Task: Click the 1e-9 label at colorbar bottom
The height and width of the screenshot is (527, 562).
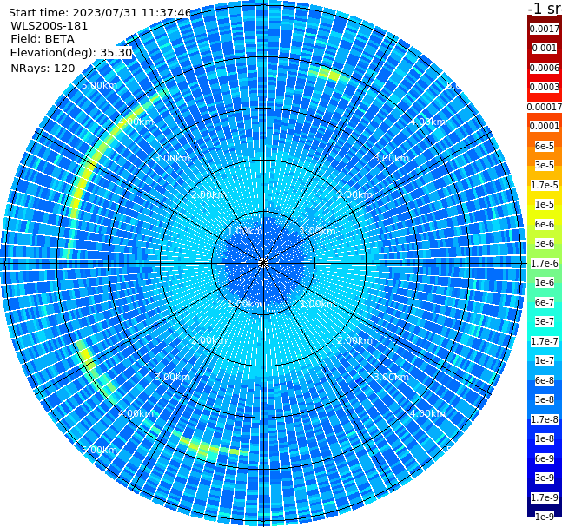Action: 545,517
